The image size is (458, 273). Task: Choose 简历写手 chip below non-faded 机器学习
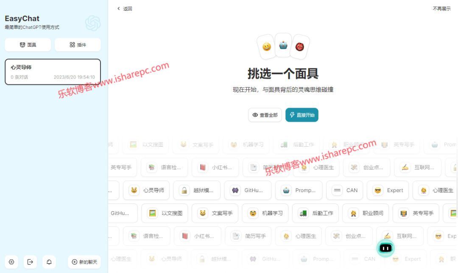pos(248,236)
